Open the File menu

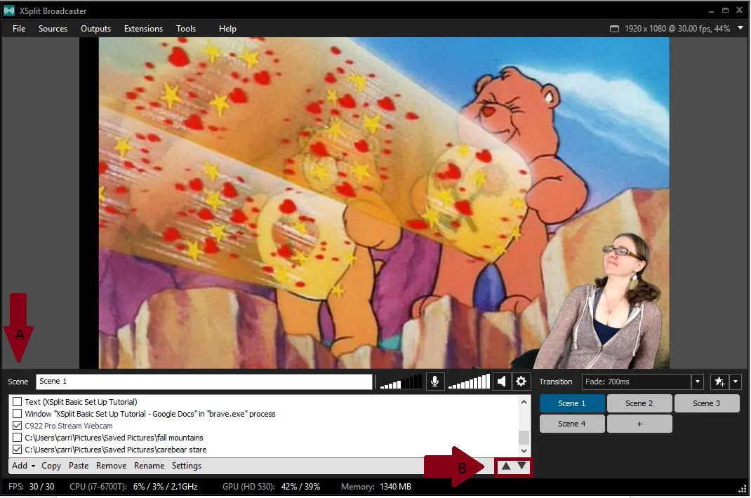(19, 29)
